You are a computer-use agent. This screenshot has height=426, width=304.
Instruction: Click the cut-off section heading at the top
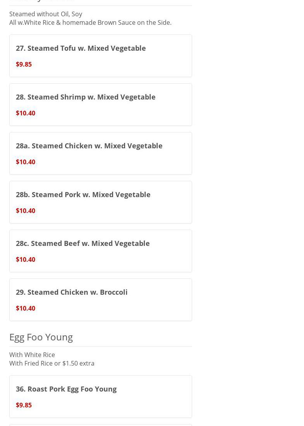(x=42, y=1)
